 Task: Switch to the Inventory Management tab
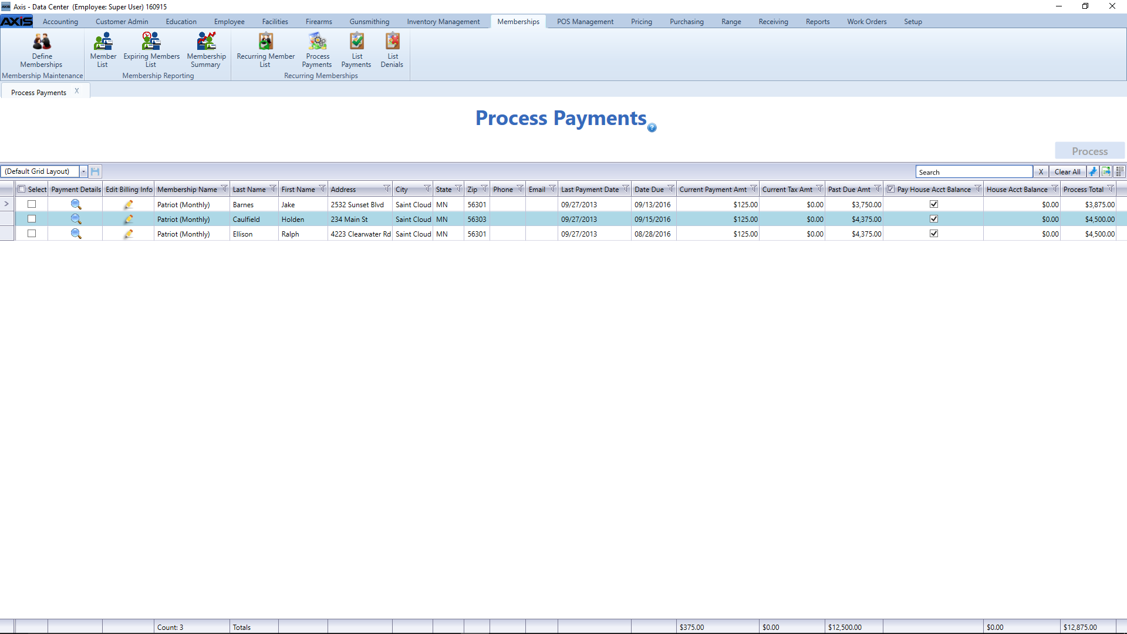coord(443,22)
